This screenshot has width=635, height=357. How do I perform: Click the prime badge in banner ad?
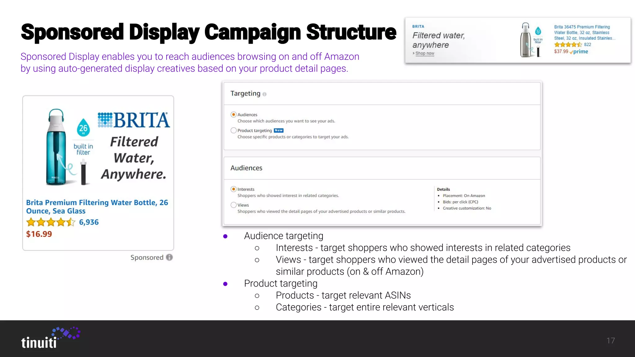[x=579, y=52]
